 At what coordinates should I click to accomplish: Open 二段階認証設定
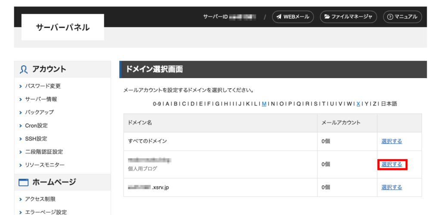point(44,152)
